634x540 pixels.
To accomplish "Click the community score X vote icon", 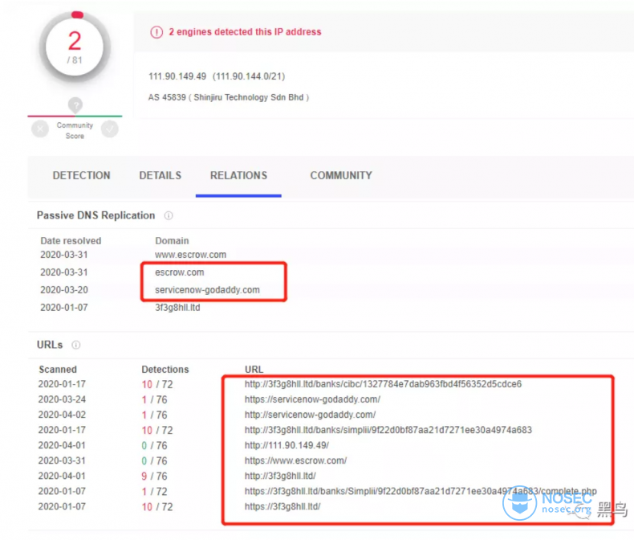I will (x=40, y=129).
